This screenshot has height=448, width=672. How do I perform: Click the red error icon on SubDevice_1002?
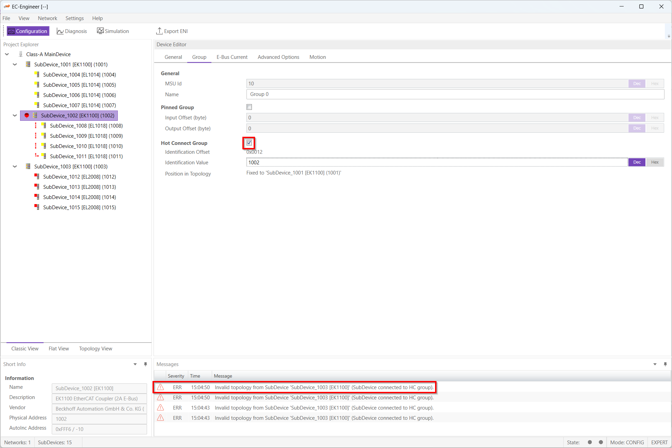[27, 116]
